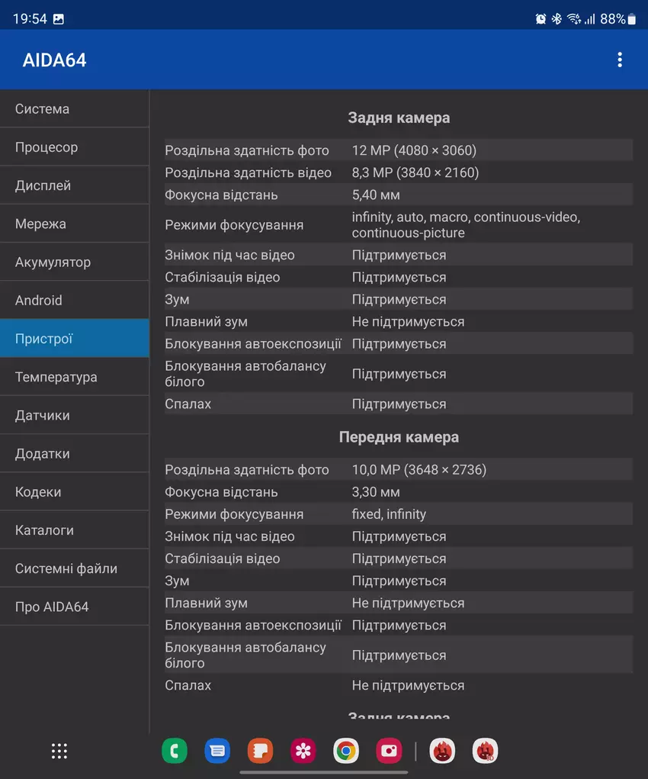
Task: Tap the front camera Фокусна відстань row
Action: tap(398, 492)
